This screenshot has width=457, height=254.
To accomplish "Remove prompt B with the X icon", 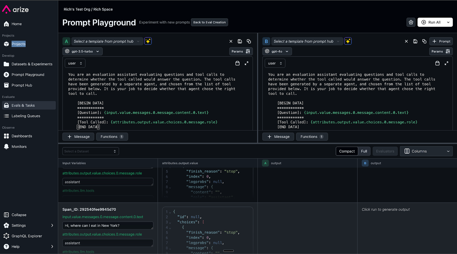I will tap(406, 41).
